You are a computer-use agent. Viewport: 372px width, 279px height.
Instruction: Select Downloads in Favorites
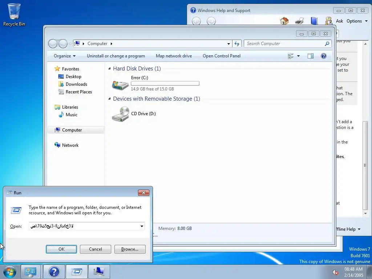[76, 84]
